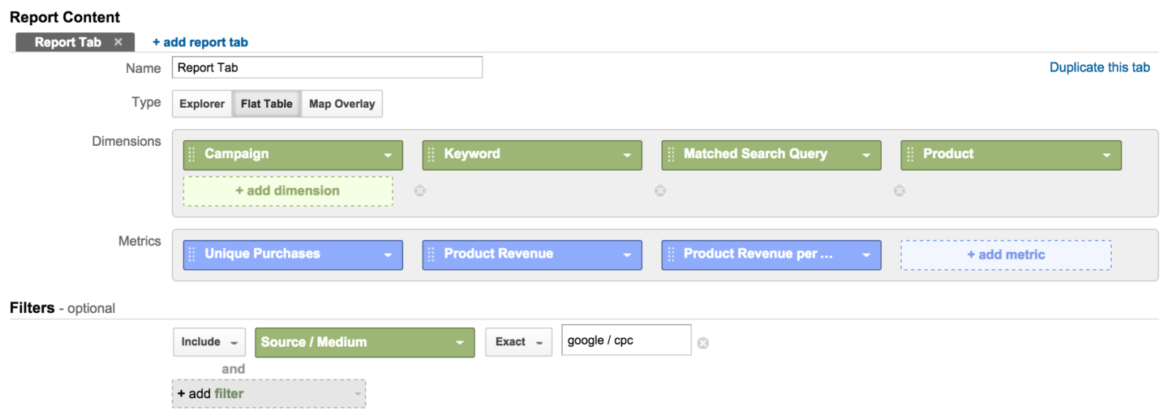
Task: Close the Report Tab with x icon
Action: tap(118, 42)
